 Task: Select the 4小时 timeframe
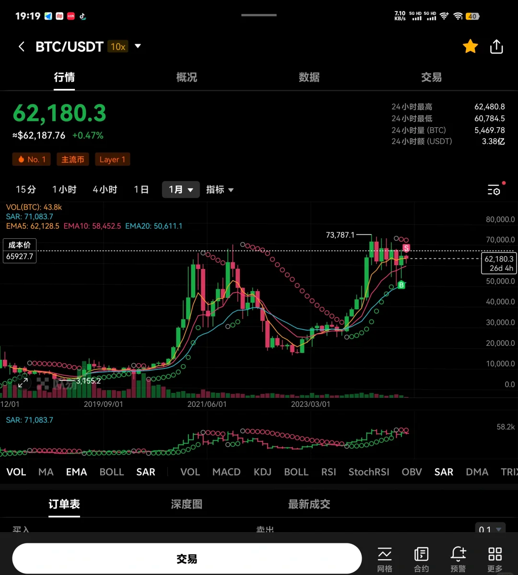coord(105,190)
